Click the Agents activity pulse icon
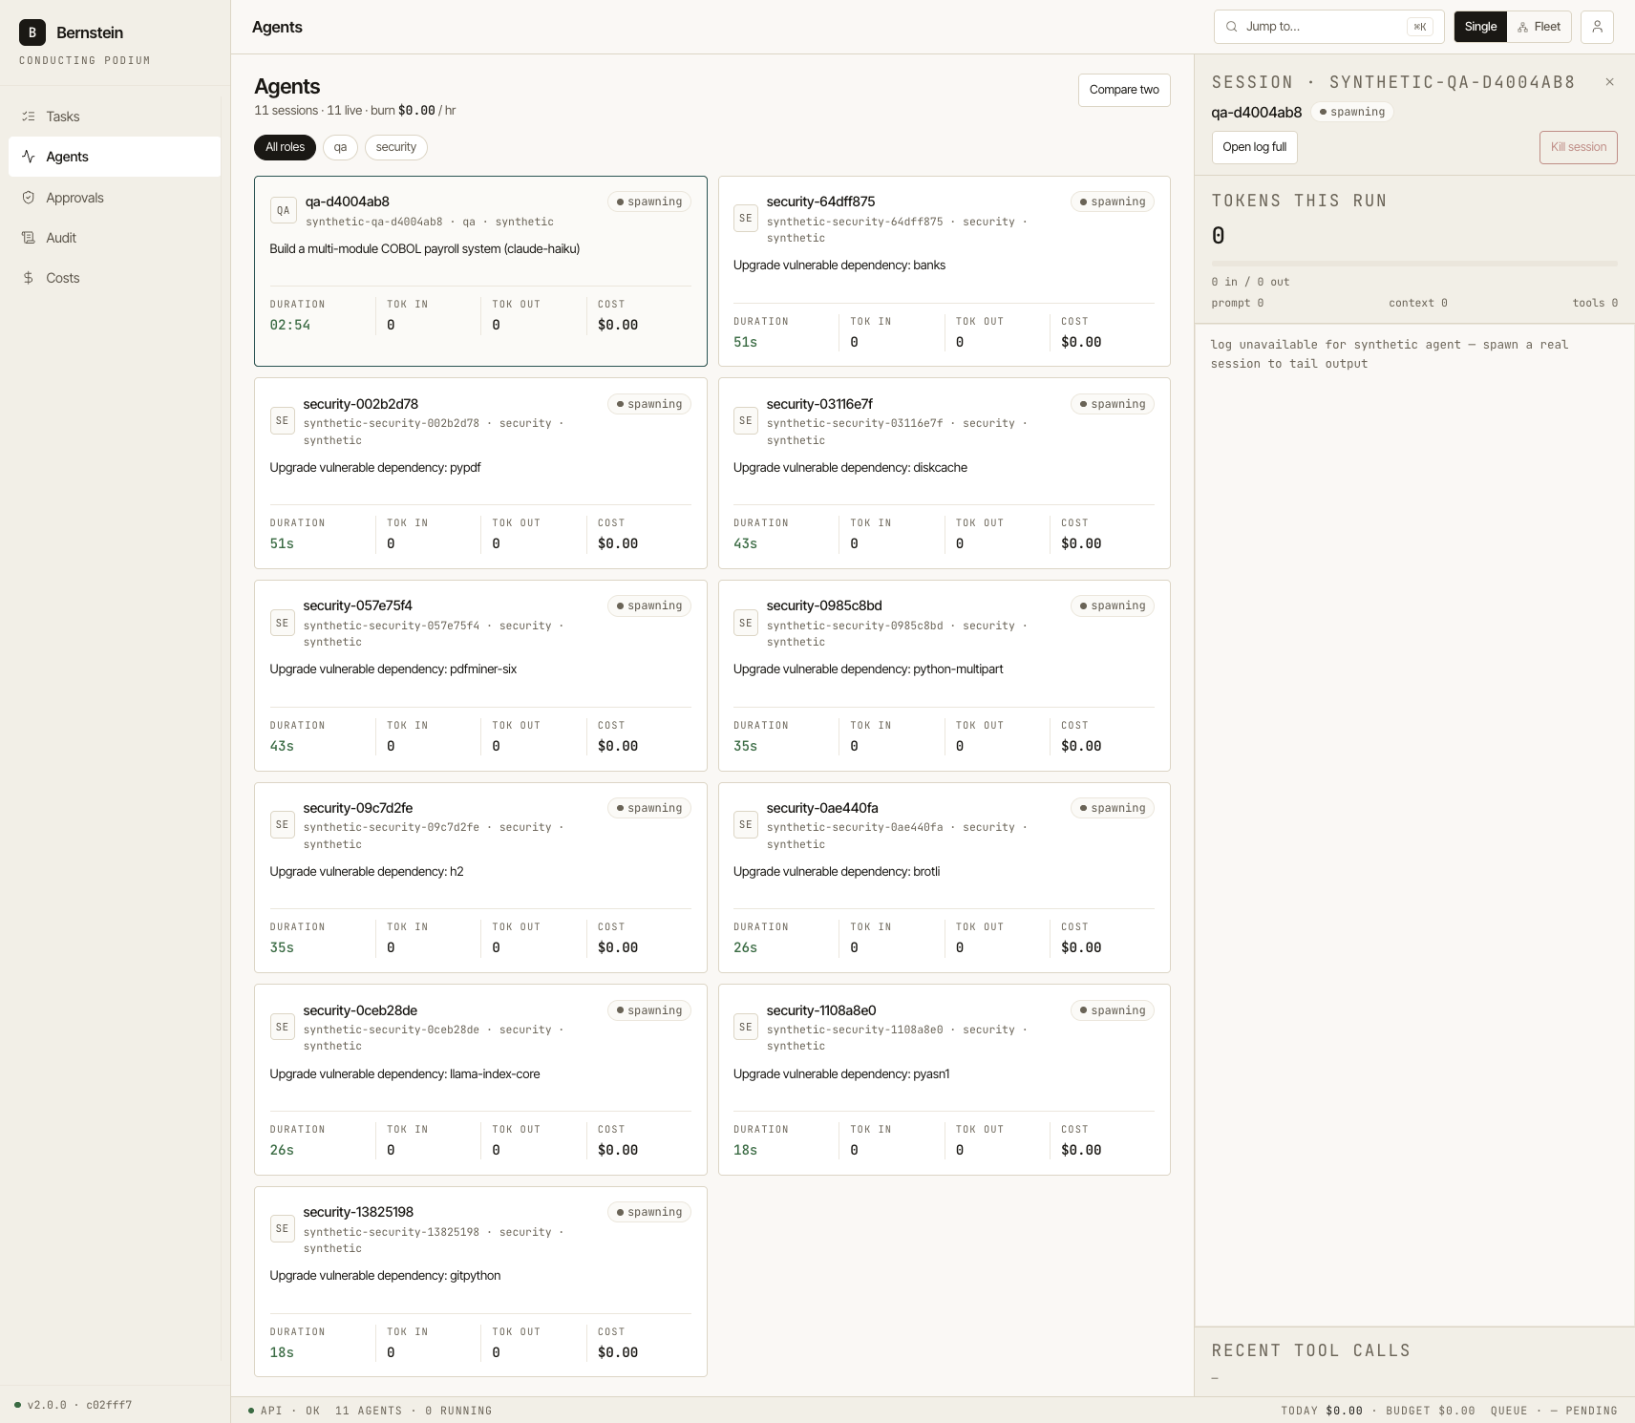This screenshot has width=1635, height=1423. point(29,157)
